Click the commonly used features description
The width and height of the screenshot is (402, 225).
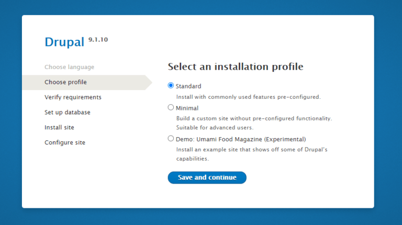tap(248, 97)
